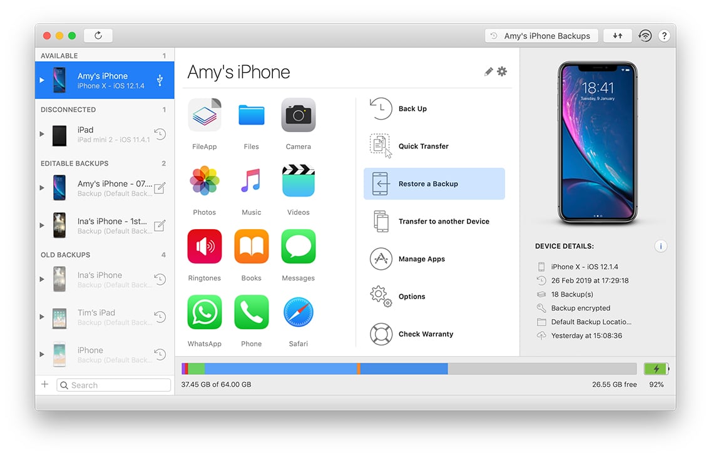This screenshot has height=457, width=711.
Task: Open the WhatsApp icon
Action: [x=205, y=312]
